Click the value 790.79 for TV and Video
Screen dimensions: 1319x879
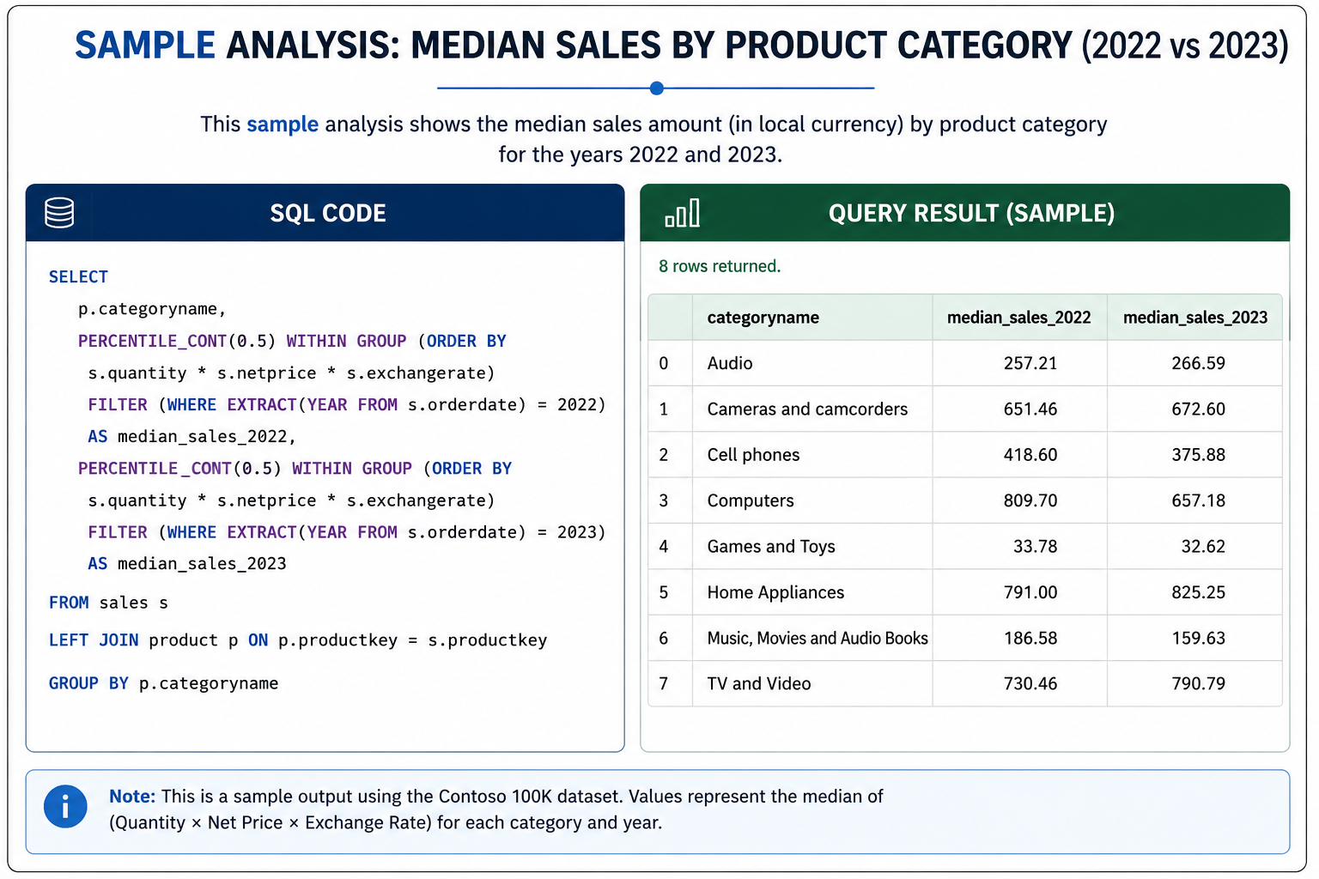coord(1199,684)
